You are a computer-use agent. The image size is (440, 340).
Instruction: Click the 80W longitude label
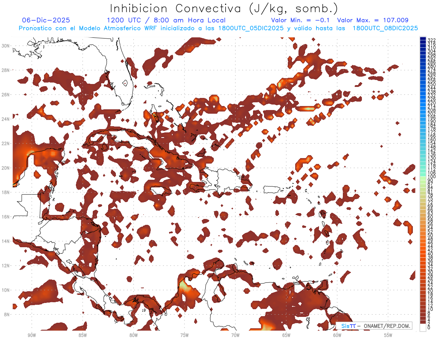tap(133, 335)
